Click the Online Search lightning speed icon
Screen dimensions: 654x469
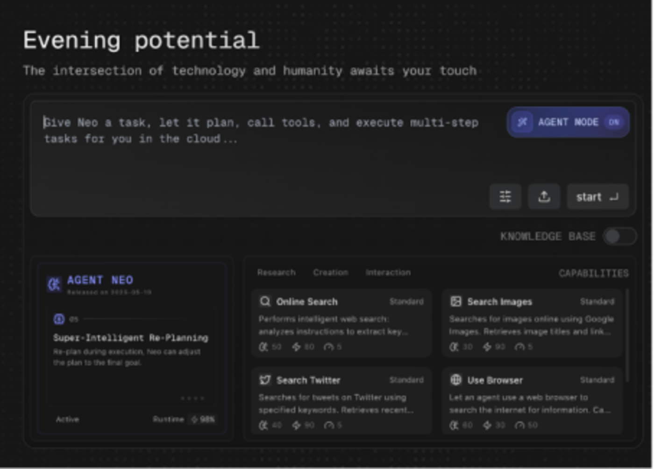coord(296,347)
